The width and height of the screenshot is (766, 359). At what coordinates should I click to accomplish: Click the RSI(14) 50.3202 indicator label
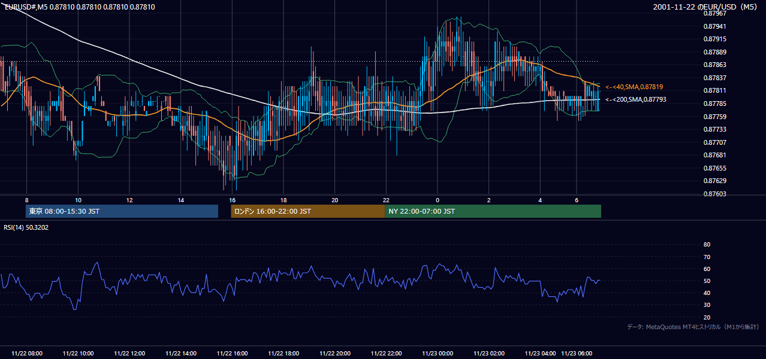click(26, 227)
